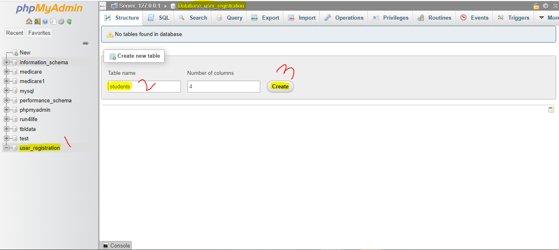Select the medicare1 database
Viewport: 559px width, 250px height.
click(32, 81)
